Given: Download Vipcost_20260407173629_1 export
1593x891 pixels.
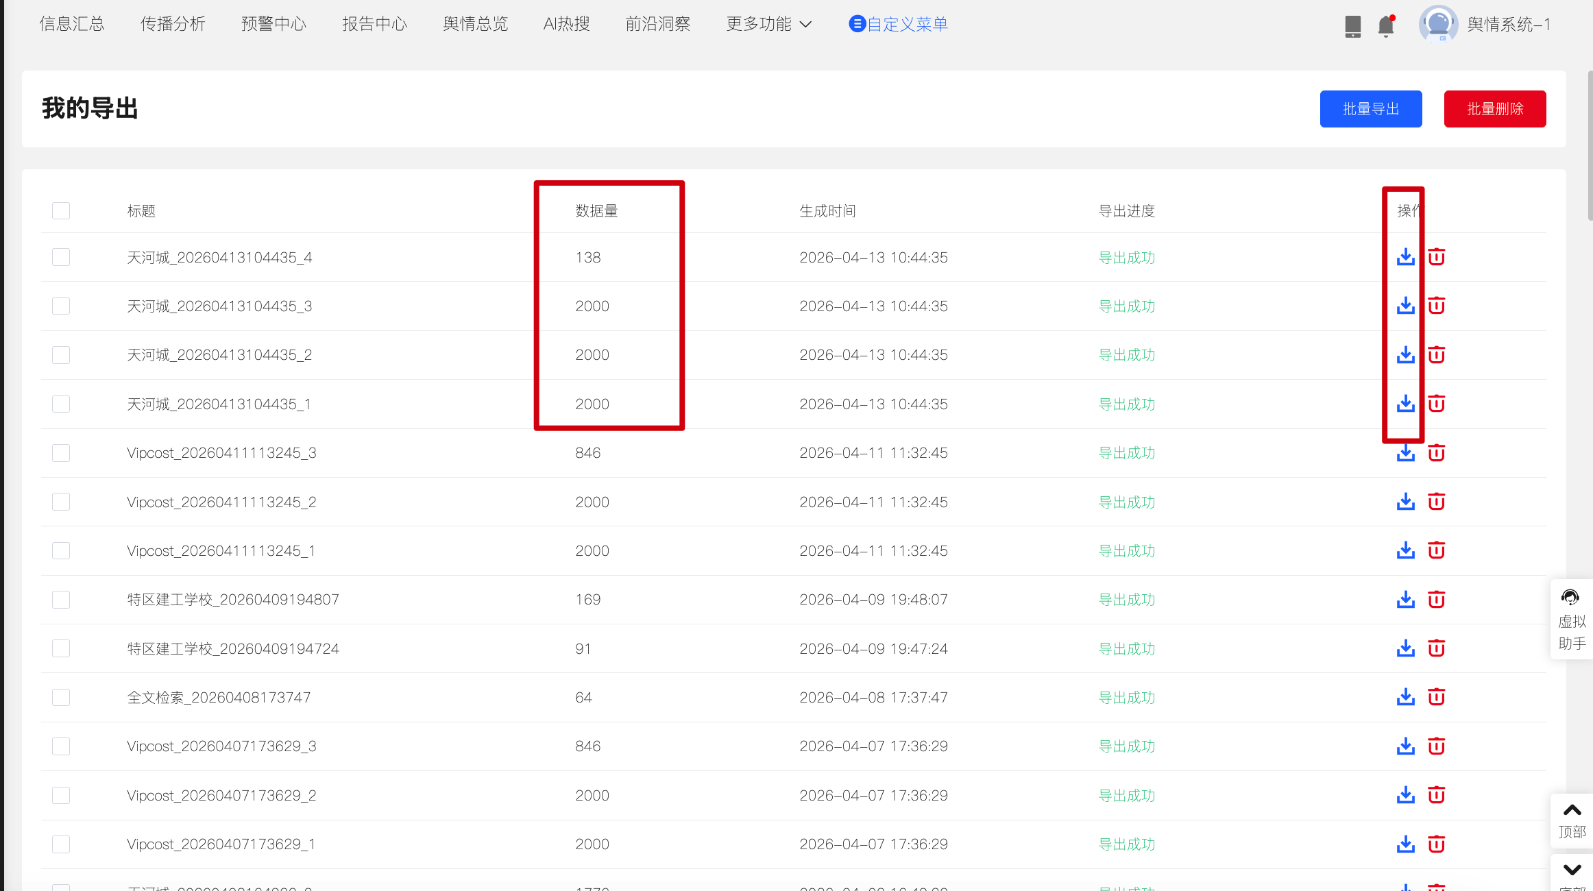Looking at the screenshot, I should pyautogui.click(x=1405, y=844).
